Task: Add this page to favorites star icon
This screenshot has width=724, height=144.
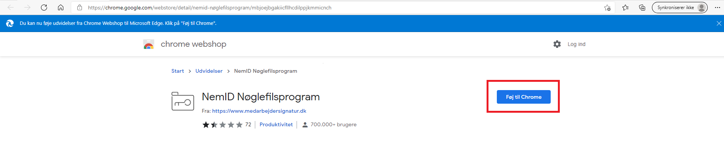Action: pos(607,8)
